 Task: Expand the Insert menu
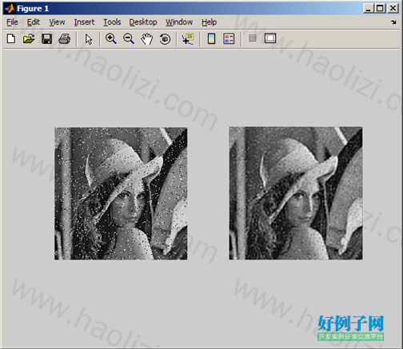[x=84, y=22]
